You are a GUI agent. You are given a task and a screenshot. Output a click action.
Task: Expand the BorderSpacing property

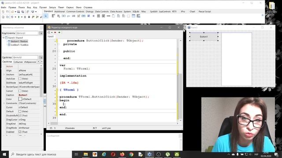(4, 87)
